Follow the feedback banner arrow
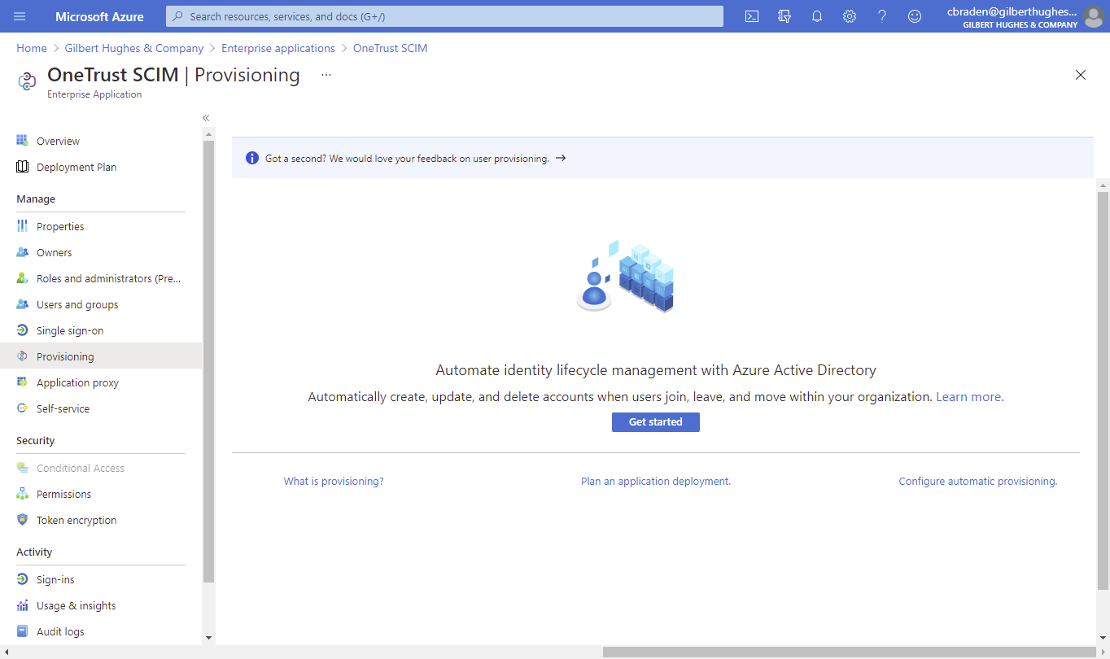Image resolution: width=1110 pixels, height=659 pixels. pyautogui.click(x=560, y=158)
